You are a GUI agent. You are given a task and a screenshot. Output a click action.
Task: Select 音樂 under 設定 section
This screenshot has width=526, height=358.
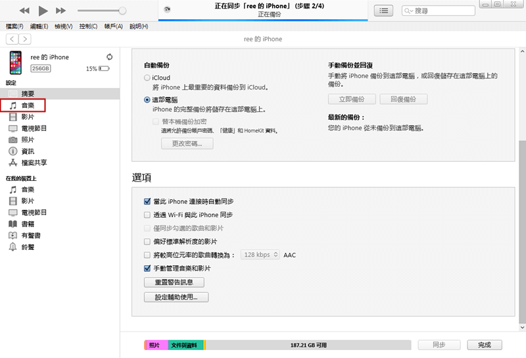point(23,105)
